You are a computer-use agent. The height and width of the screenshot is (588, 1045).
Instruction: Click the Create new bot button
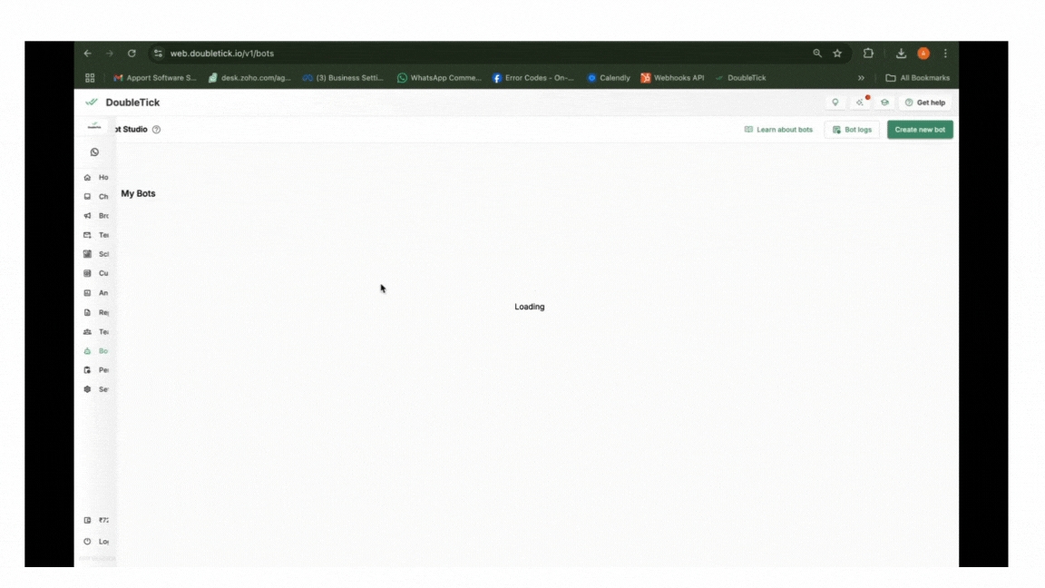point(920,130)
